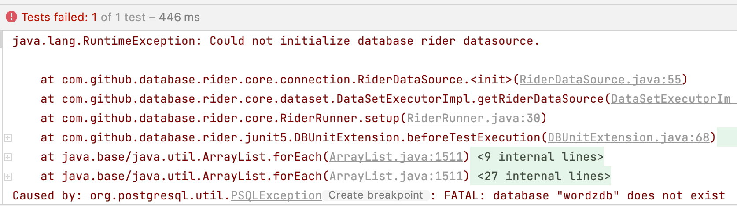
Task: Expand the fold icon beside the DBUnitExtension line
Action: coord(8,138)
